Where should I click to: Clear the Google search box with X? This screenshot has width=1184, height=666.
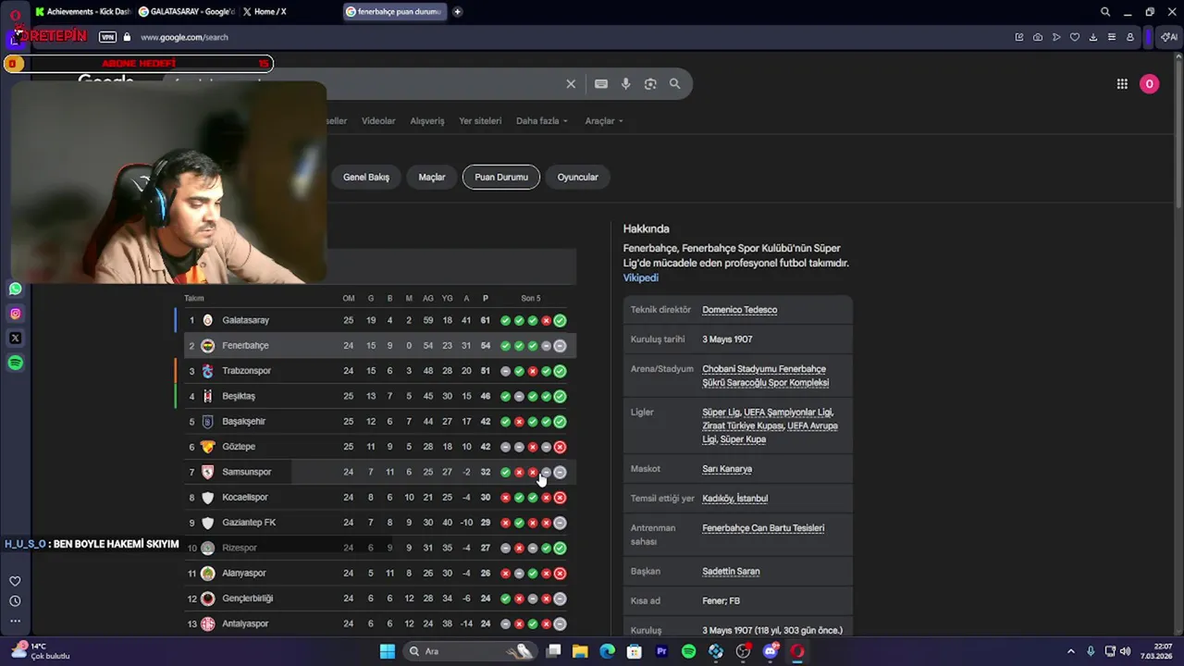point(571,84)
